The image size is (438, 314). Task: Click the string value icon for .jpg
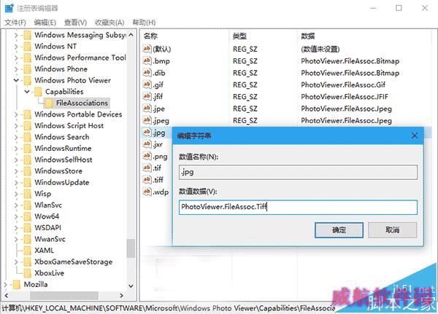pos(147,132)
